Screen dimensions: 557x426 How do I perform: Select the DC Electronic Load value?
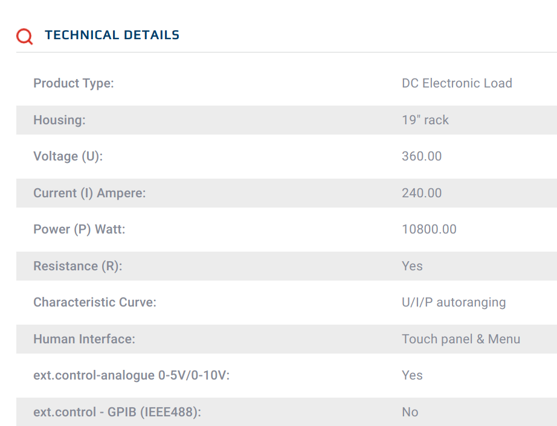[457, 83]
